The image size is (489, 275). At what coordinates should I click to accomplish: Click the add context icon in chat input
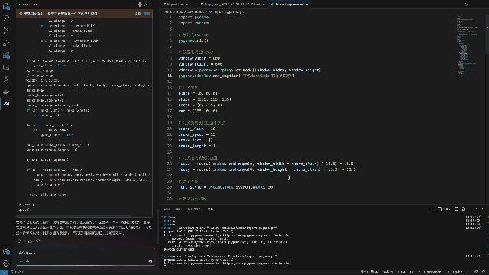click(21, 261)
